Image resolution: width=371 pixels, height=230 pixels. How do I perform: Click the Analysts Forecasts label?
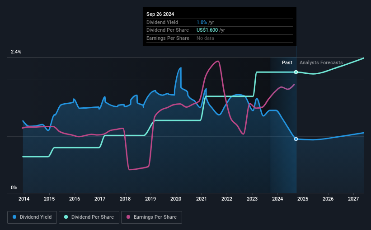pyautogui.click(x=321, y=62)
